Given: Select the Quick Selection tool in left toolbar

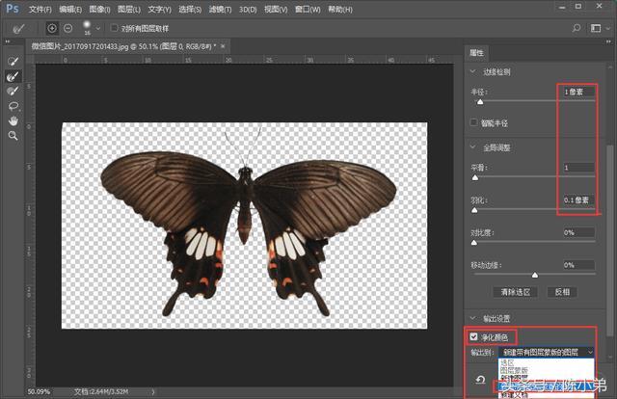Looking at the screenshot, I should [x=13, y=62].
